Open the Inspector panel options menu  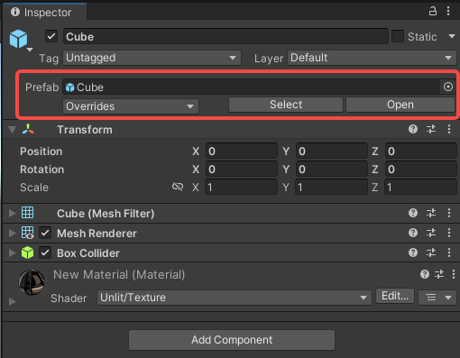tap(448, 12)
